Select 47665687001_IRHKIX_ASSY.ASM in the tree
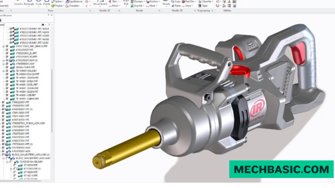 coord(28,123)
